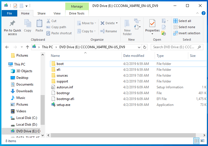Click the Rename ribbon command
Image resolution: width=208 pixels, height=146 pixels.
coord(109,31)
